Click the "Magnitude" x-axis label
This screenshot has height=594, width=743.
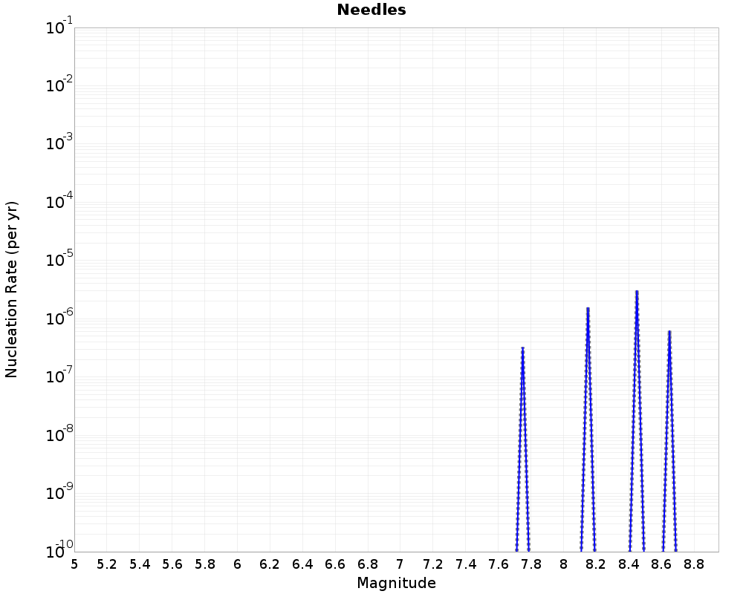pyautogui.click(x=396, y=583)
